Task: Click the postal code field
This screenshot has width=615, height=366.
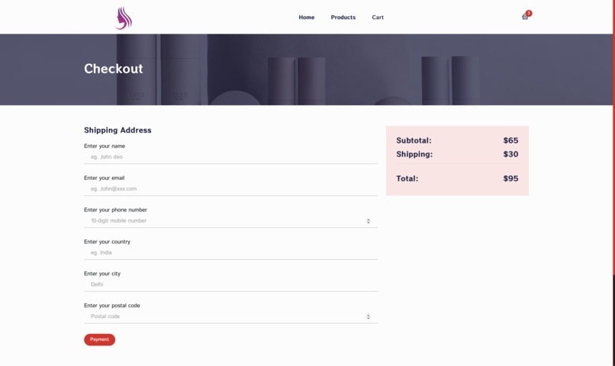Action: (x=230, y=316)
